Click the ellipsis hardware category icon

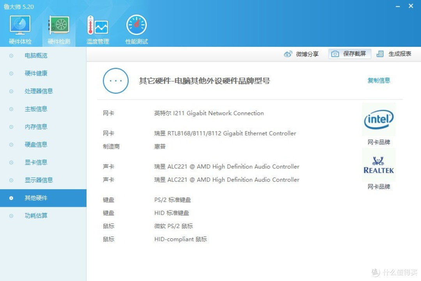(x=115, y=80)
